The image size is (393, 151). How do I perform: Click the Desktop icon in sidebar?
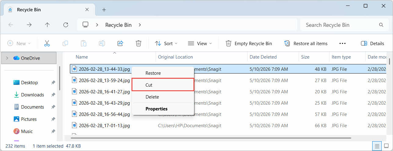coord(16,82)
